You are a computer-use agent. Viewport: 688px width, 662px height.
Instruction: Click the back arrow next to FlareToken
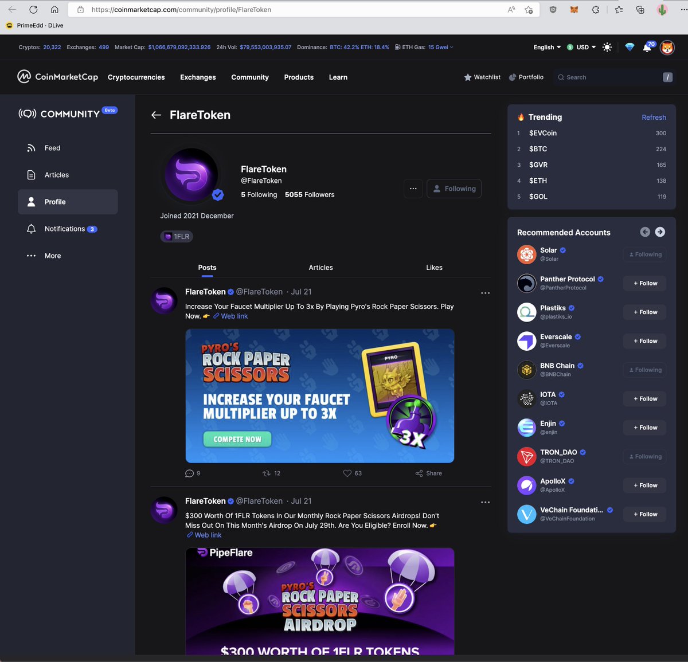[x=156, y=115]
